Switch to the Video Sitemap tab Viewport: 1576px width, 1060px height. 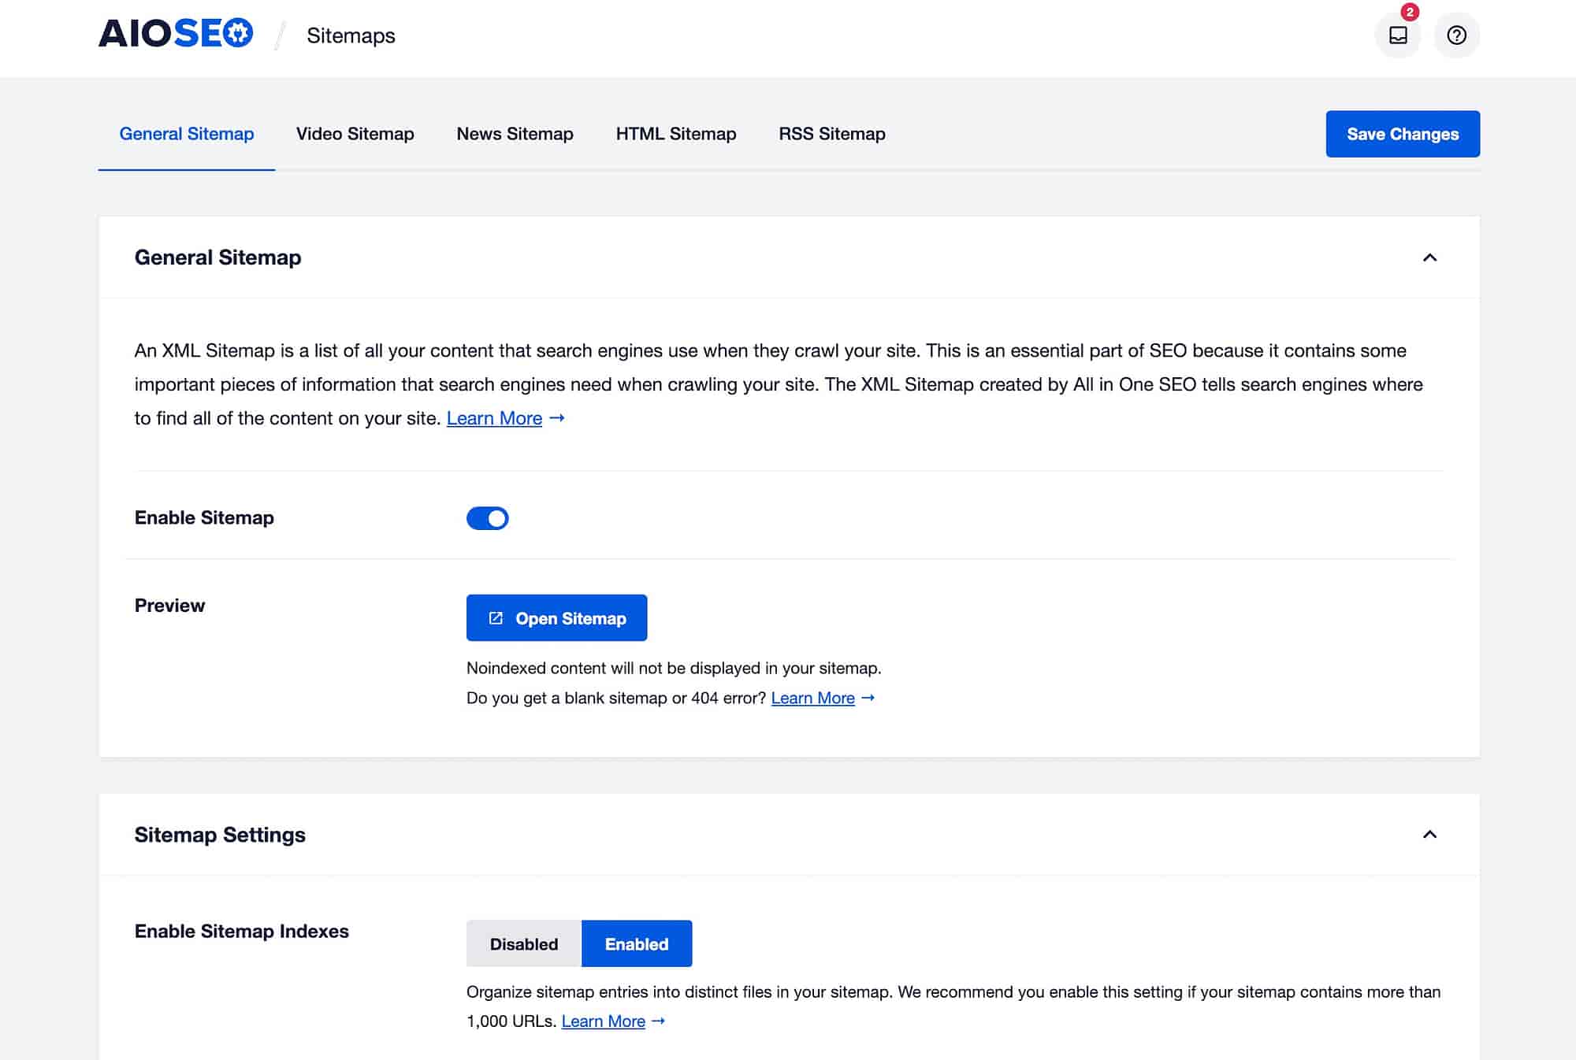pos(355,132)
